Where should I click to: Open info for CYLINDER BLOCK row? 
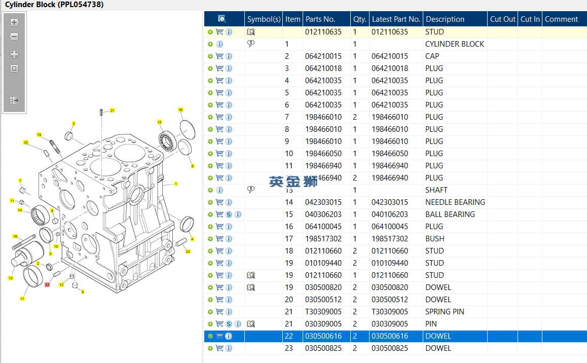(219, 44)
